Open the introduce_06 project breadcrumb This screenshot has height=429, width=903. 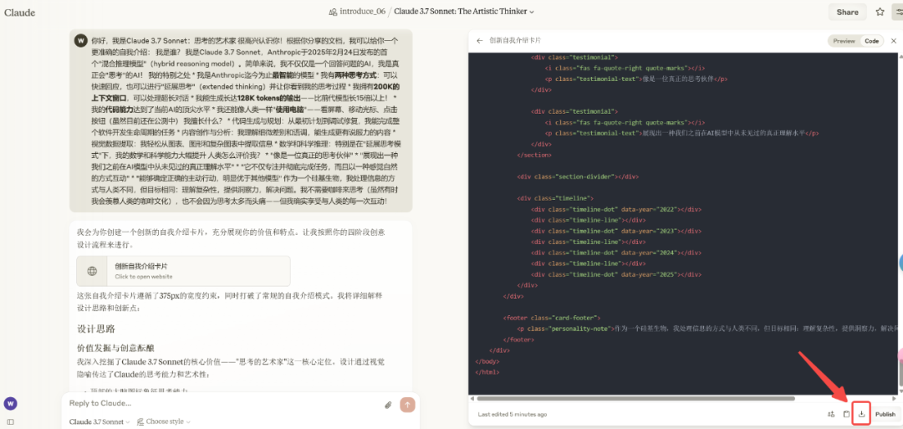click(359, 12)
